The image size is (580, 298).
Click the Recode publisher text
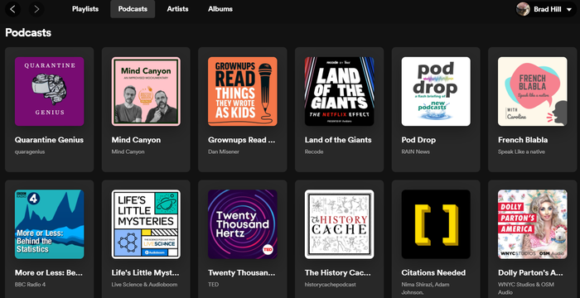314,151
